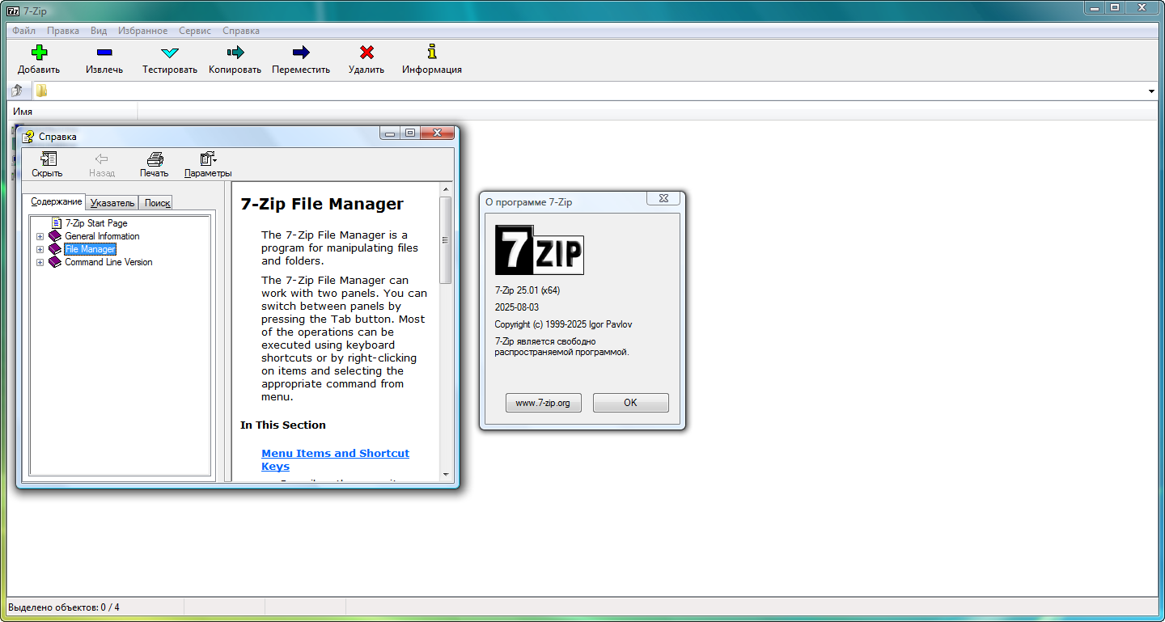Open the Избранное menu

[143, 31]
